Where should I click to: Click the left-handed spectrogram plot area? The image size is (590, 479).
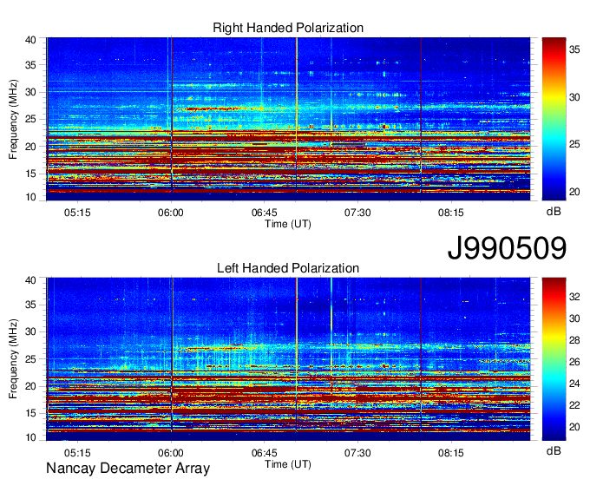pos(288,359)
